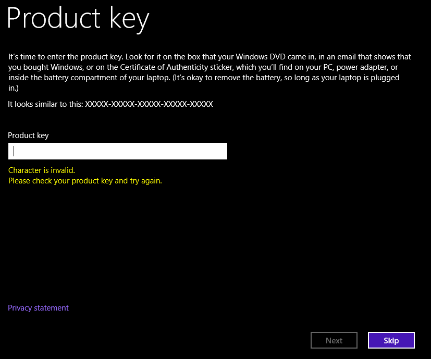The image size is (431, 359).
Task: Click the Skip button
Action: [391, 340]
